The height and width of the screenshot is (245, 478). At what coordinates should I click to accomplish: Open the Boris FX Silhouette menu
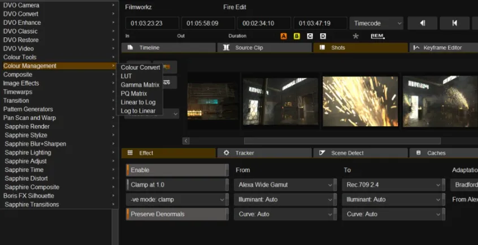click(59, 196)
